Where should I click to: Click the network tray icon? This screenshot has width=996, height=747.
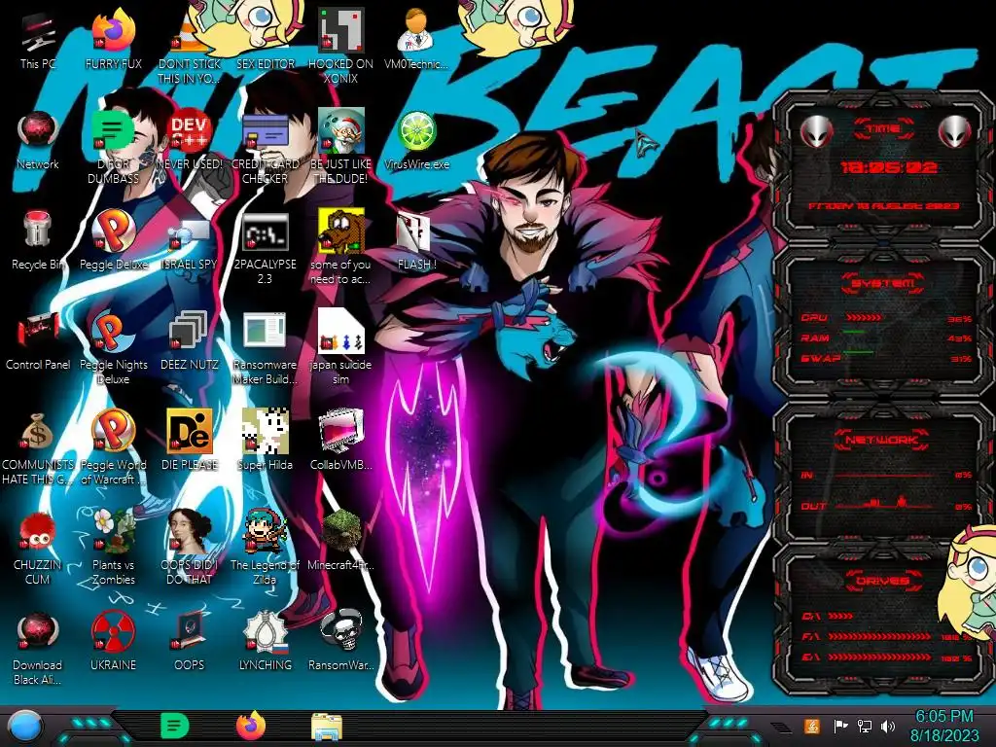pyautogui.click(x=865, y=726)
